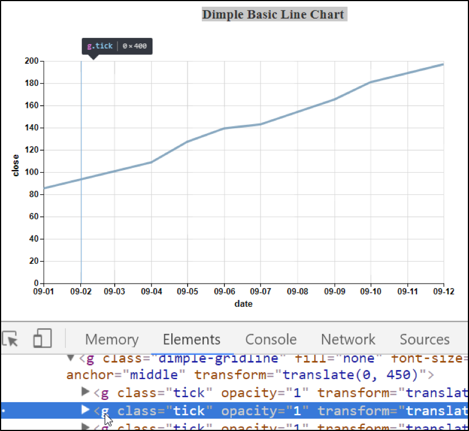Click the g.tick inspector tooltip
The width and height of the screenshot is (469, 431).
click(117, 46)
